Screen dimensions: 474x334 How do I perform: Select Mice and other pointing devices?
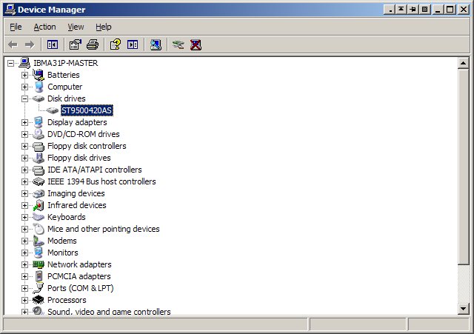[x=103, y=229]
